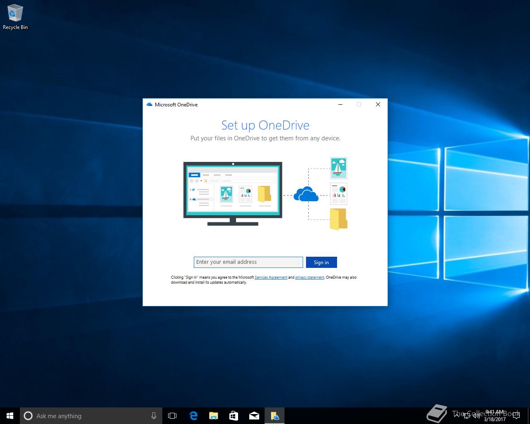Open the Windows Start menu
The width and height of the screenshot is (530, 424).
pos(10,416)
